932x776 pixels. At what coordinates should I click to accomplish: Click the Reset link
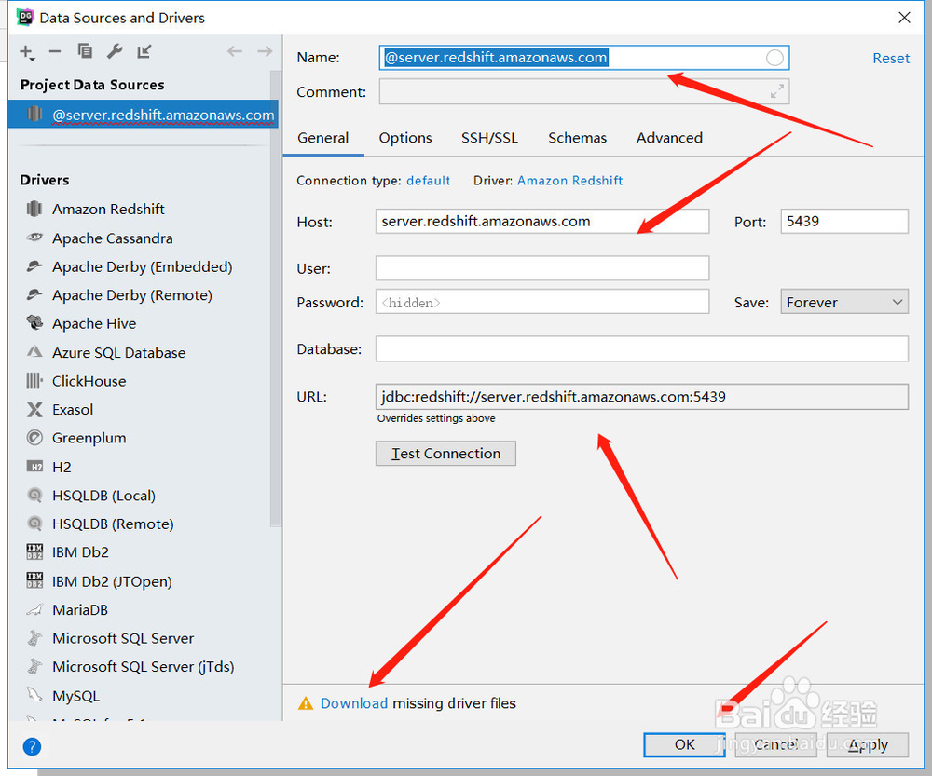click(891, 59)
